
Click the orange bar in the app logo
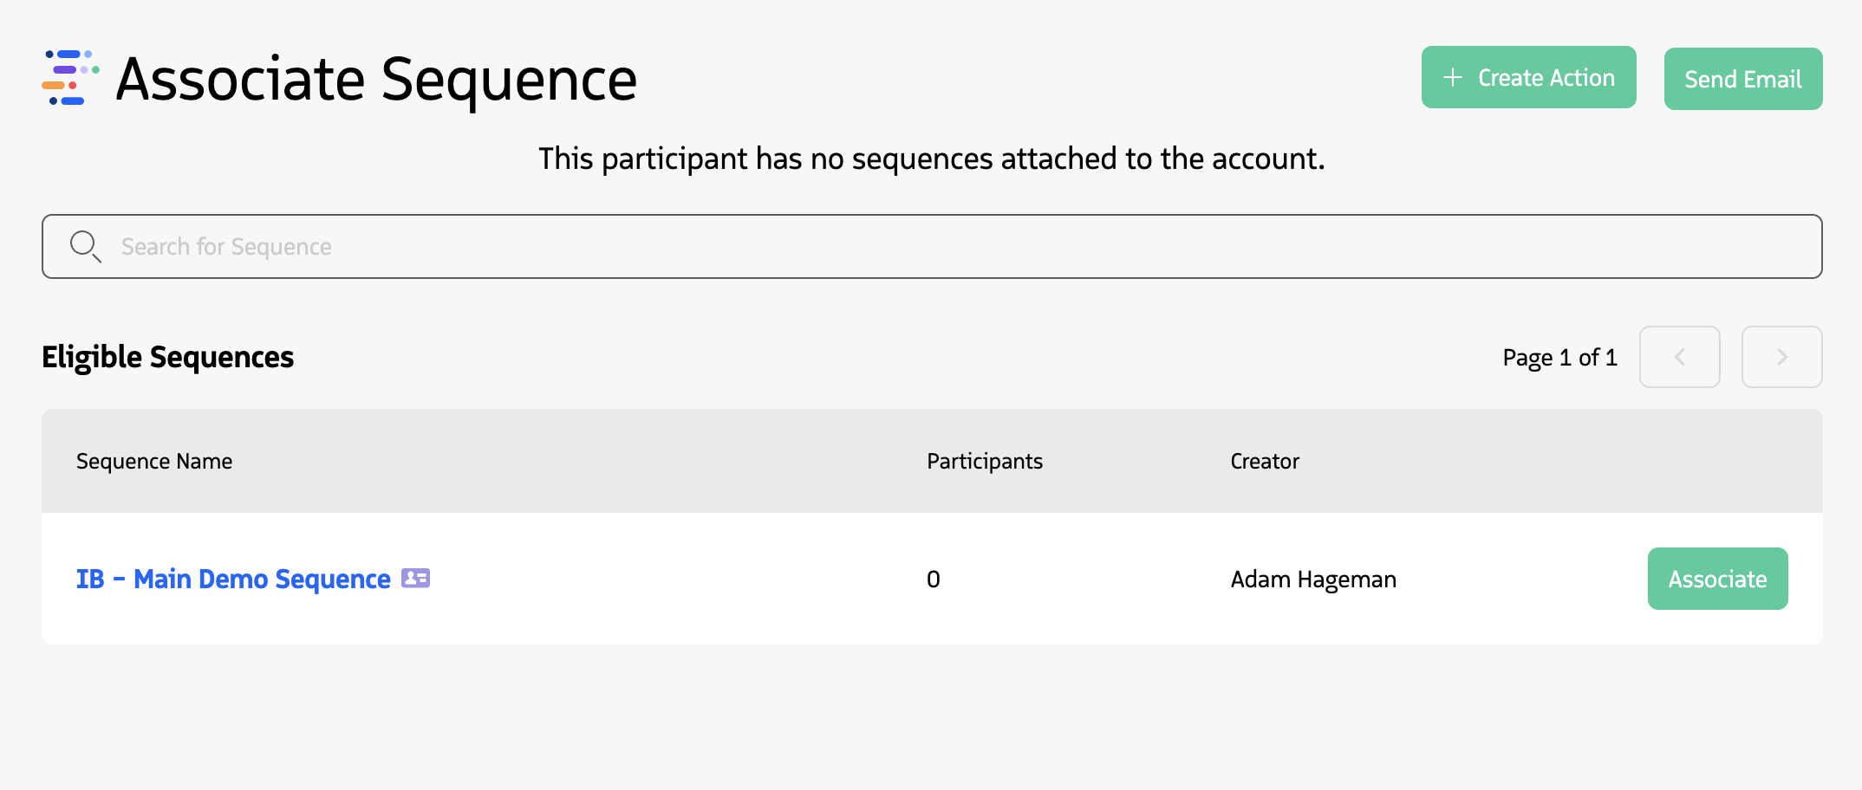pos(53,85)
